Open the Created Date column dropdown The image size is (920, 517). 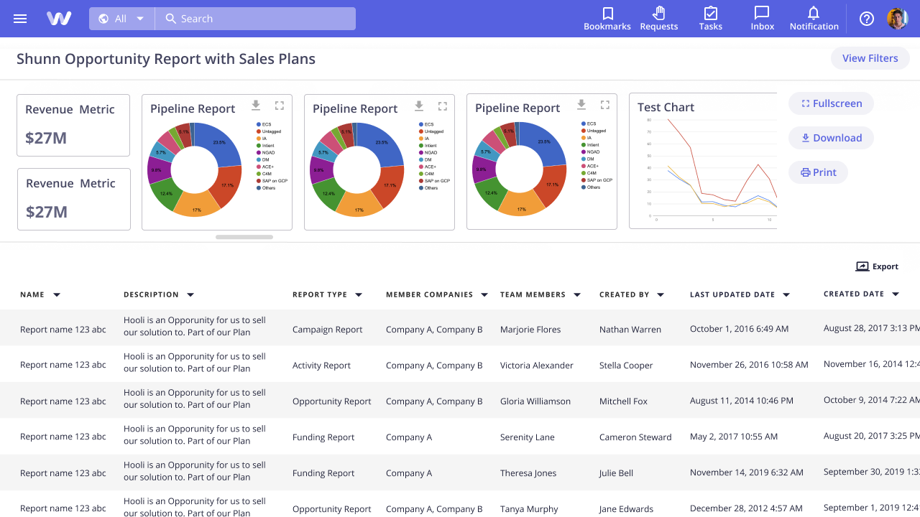pyautogui.click(x=896, y=294)
